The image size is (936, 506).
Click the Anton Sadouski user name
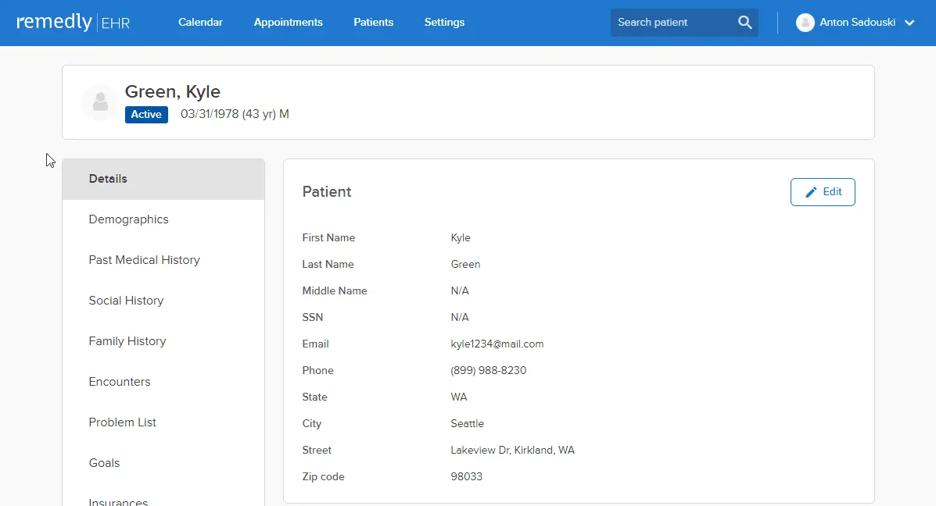click(x=857, y=22)
